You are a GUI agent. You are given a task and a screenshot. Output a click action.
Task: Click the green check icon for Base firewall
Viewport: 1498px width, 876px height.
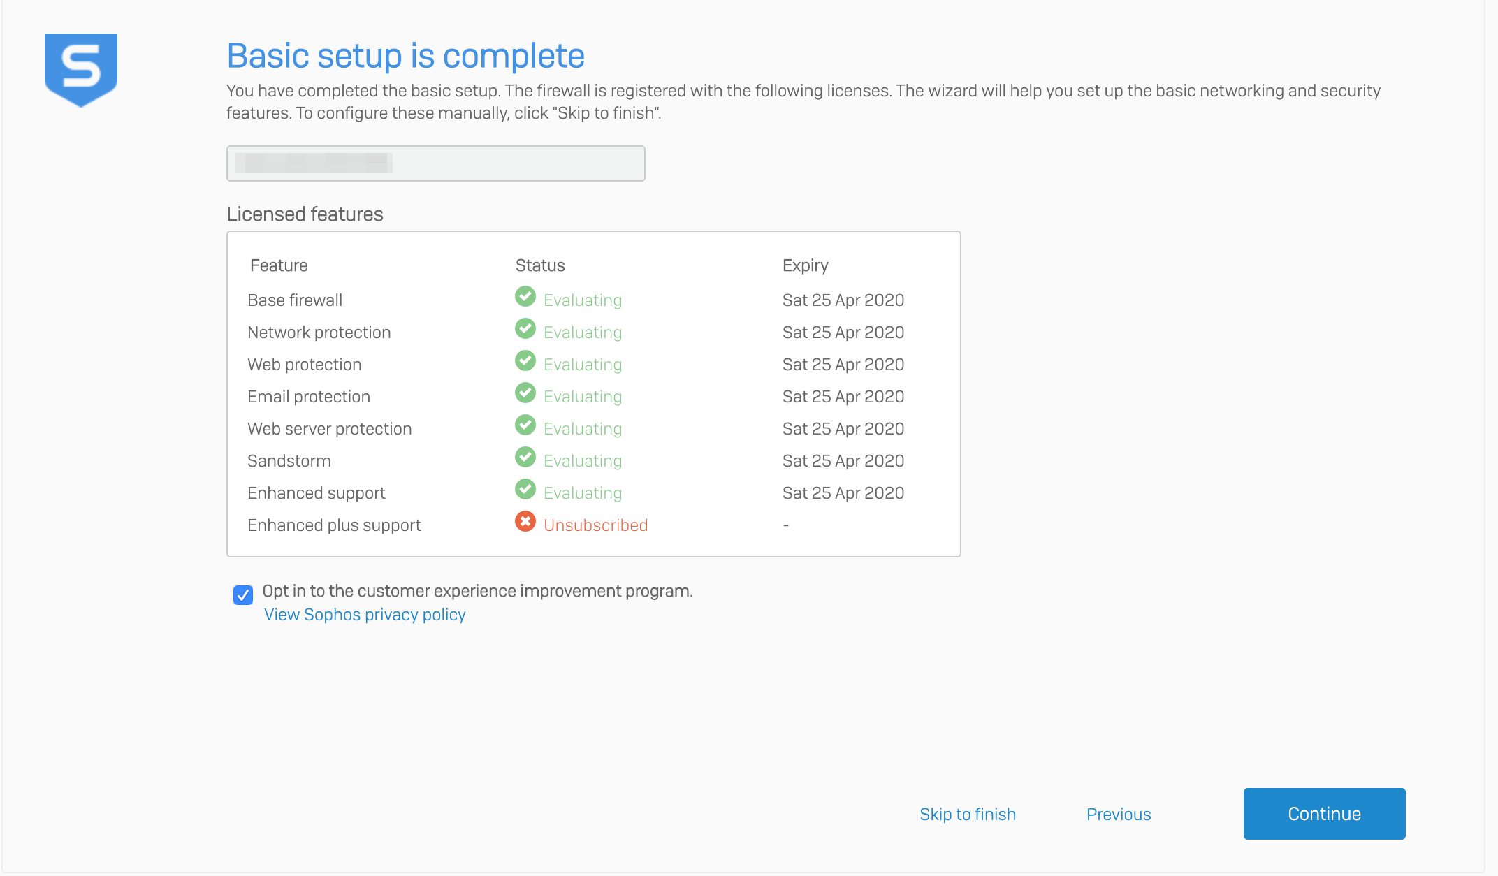pos(525,297)
